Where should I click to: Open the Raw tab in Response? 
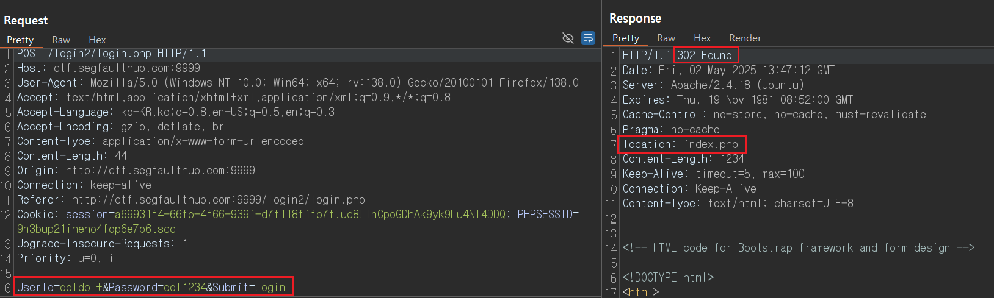coord(666,38)
